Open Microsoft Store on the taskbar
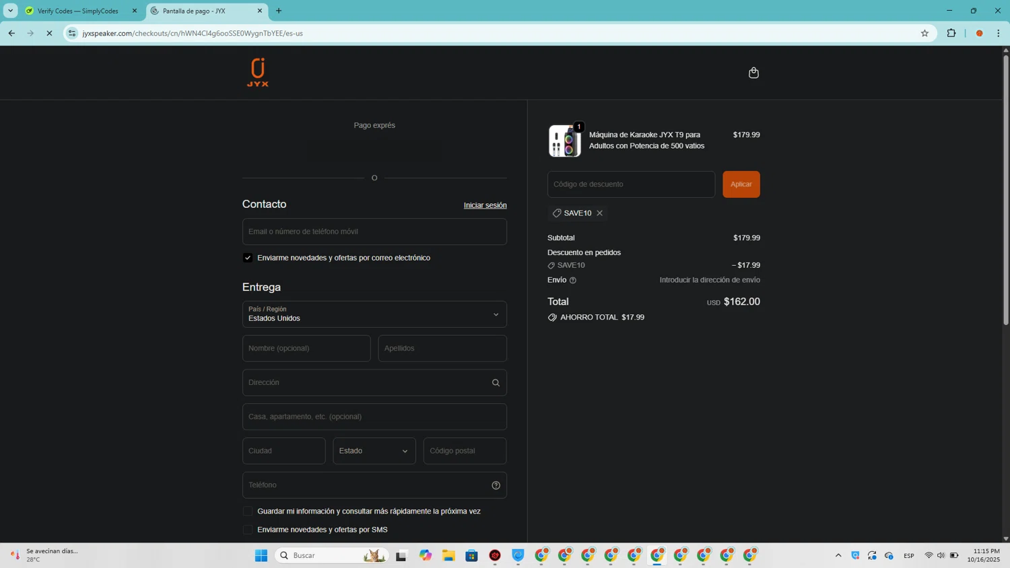Image resolution: width=1010 pixels, height=568 pixels. click(x=471, y=555)
